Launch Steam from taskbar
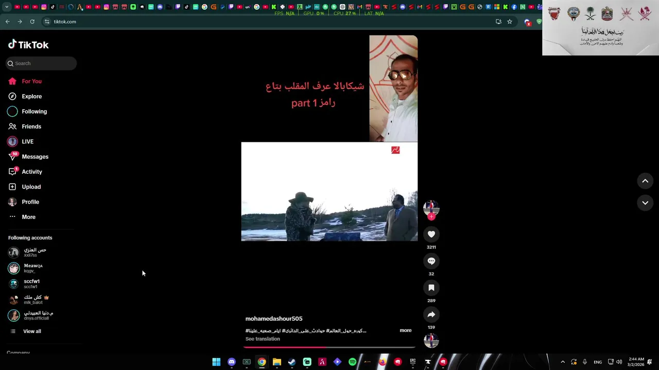 [292, 362]
